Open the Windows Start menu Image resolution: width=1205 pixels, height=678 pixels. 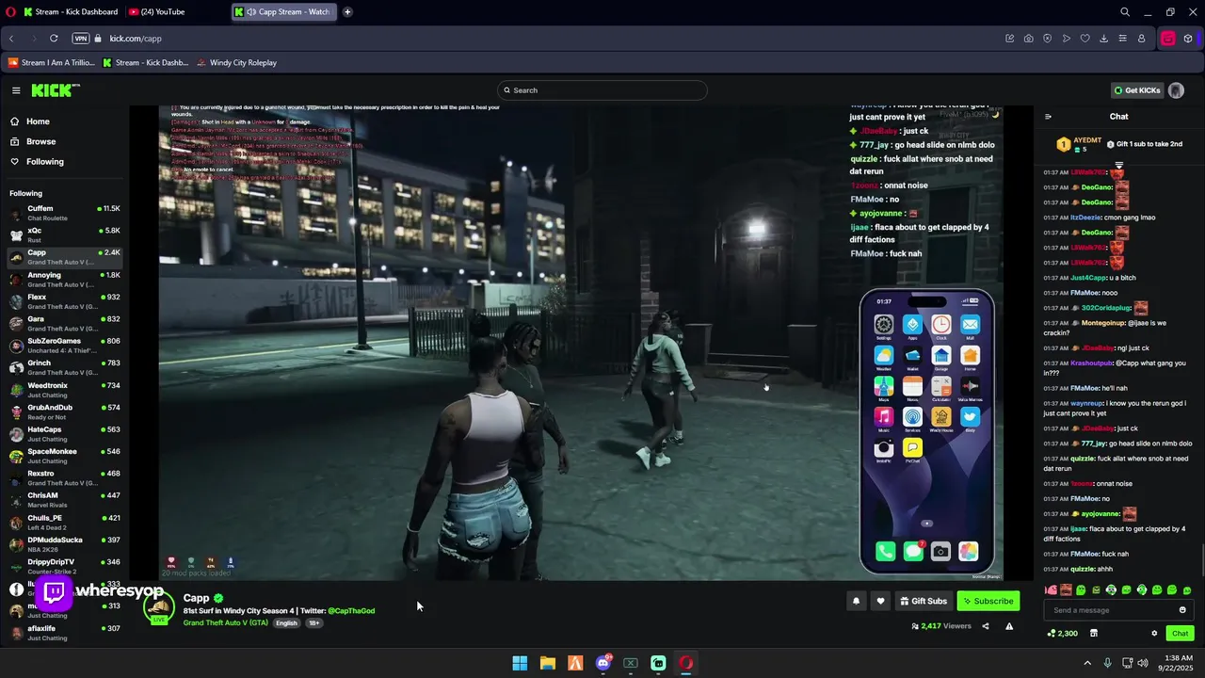(520, 663)
